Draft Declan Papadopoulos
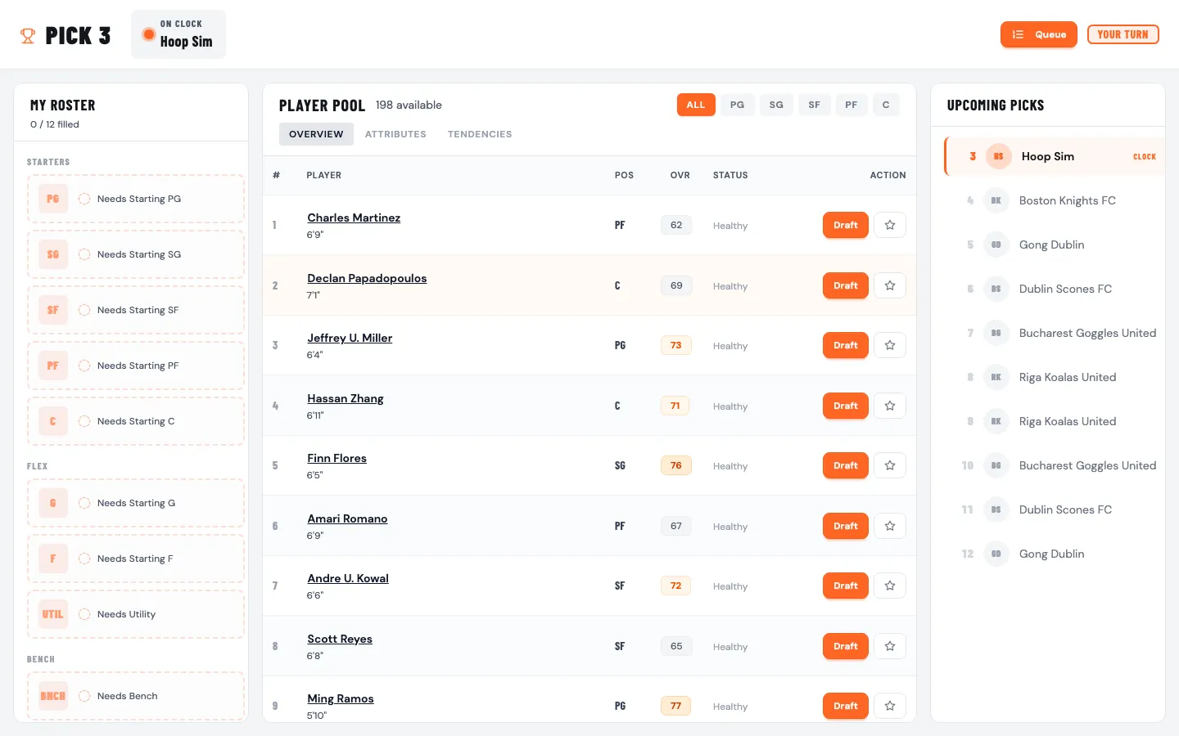Screen dimensions: 1179x736 [x=845, y=285]
